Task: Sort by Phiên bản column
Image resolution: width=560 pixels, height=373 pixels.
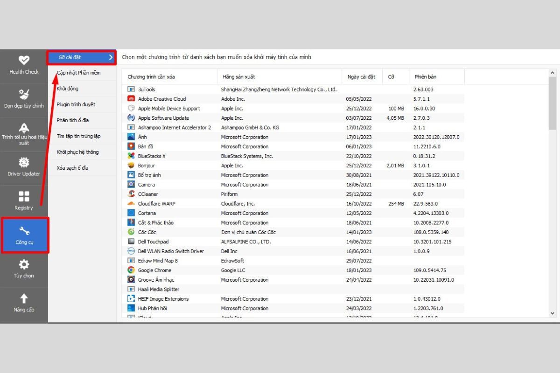Action: 437,76
